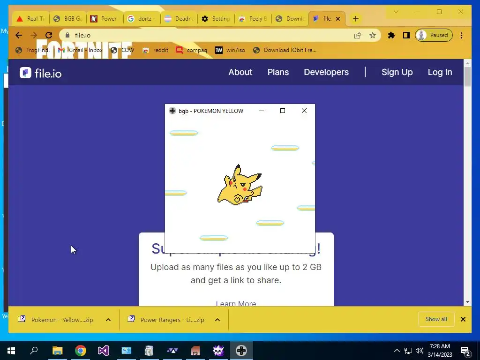Open the Gmail - Inbox bookmark
This screenshot has height=360, width=480.
tap(81, 50)
